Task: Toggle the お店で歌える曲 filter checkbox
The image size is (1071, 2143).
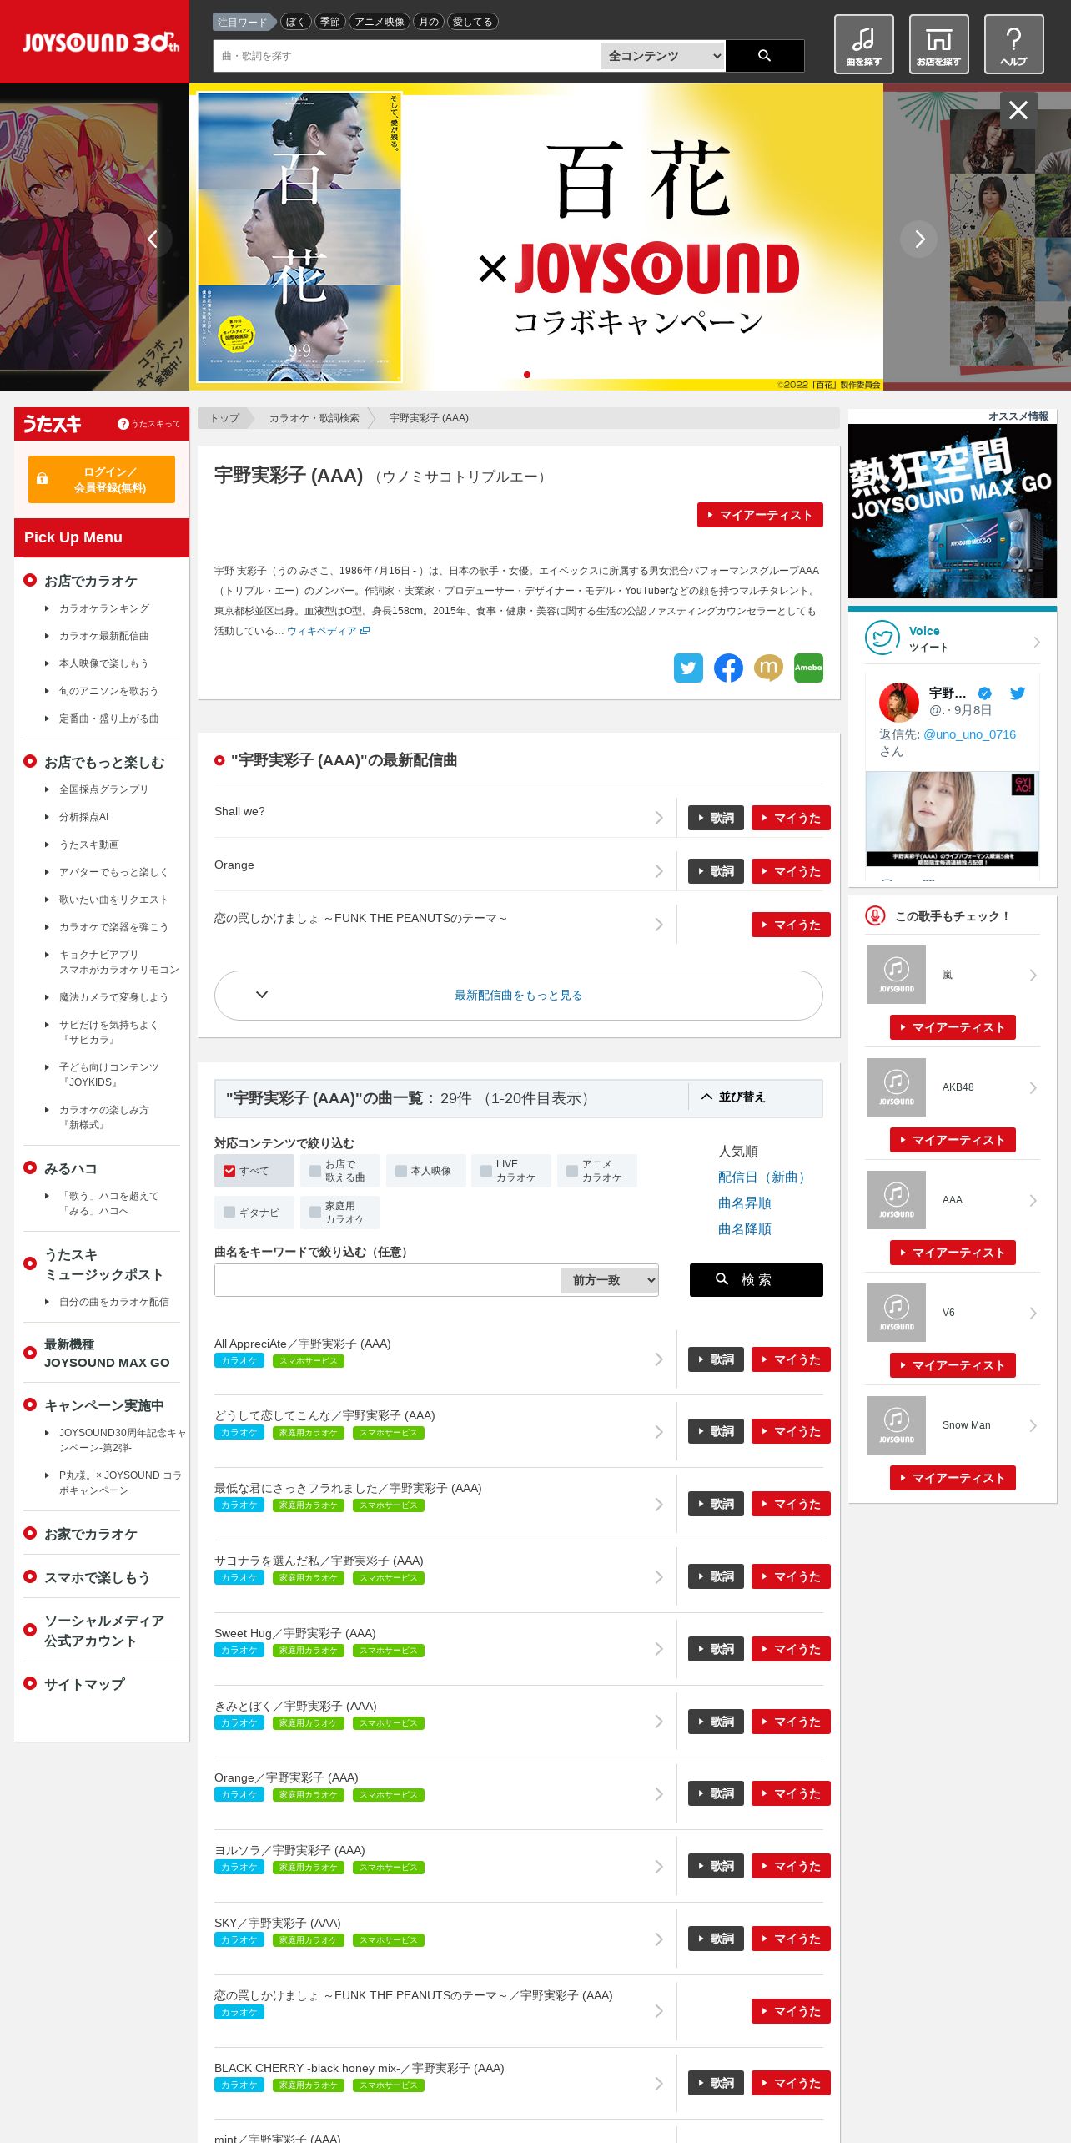Action: pyautogui.click(x=315, y=1171)
